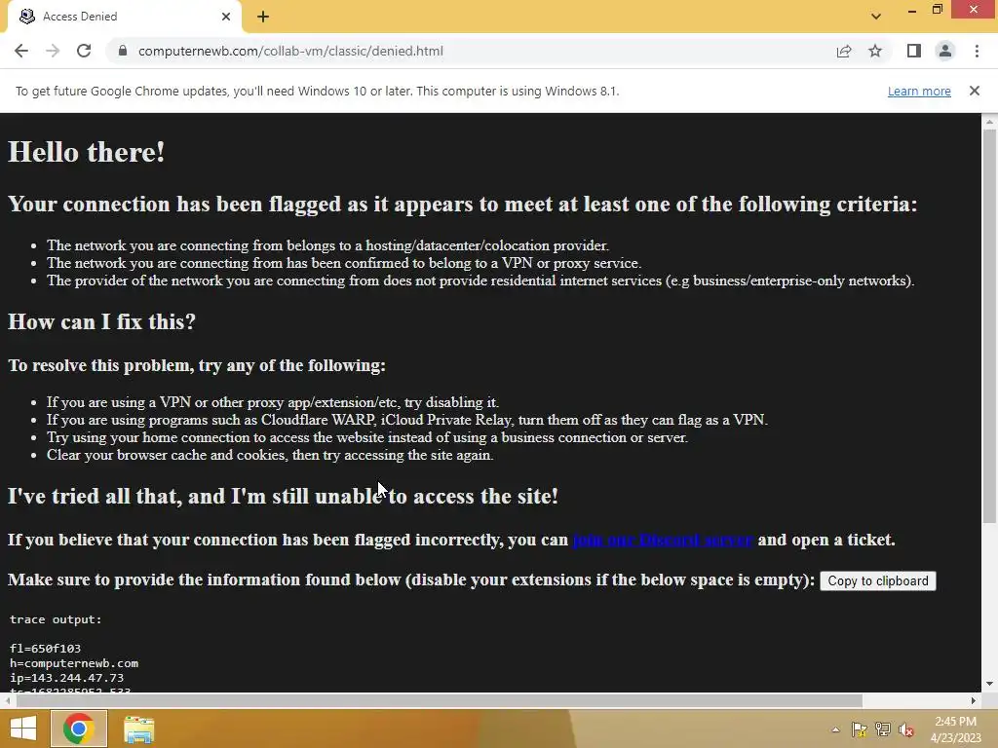The image size is (998, 748).
Task: Click the 'h=computernewb.com' trace line
Action: [74, 663]
